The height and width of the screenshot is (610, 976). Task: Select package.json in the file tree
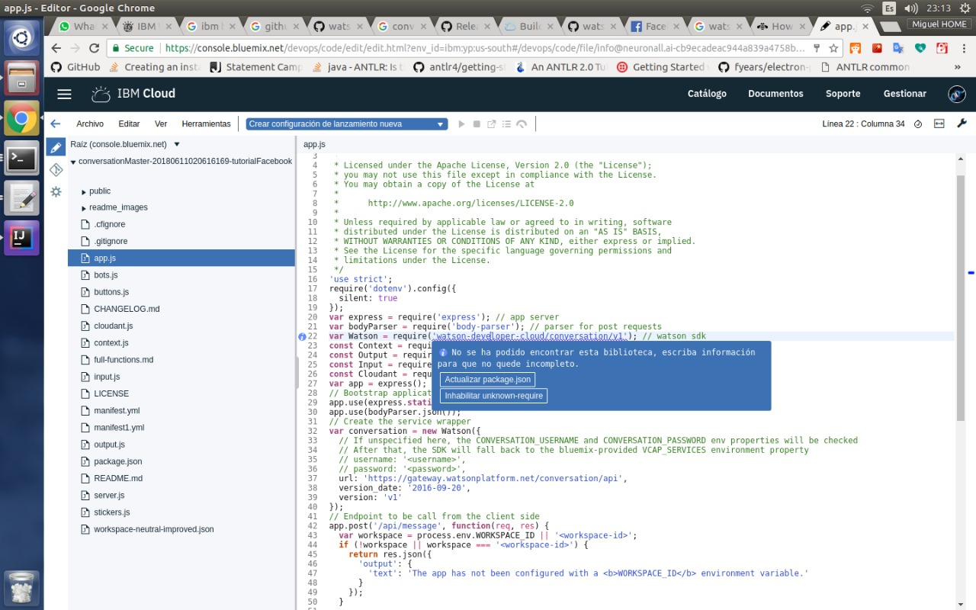coord(117,461)
